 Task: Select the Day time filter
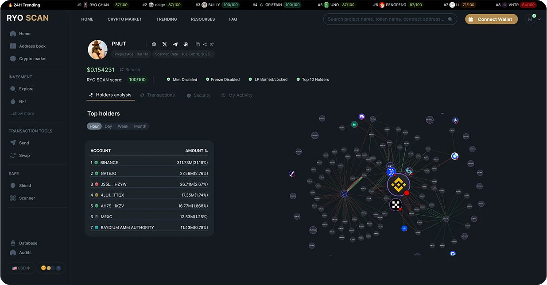pos(108,126)
